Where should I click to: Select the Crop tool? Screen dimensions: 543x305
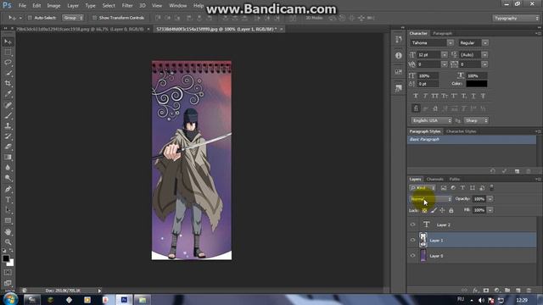pyautogui.click(x=8, y=83)
